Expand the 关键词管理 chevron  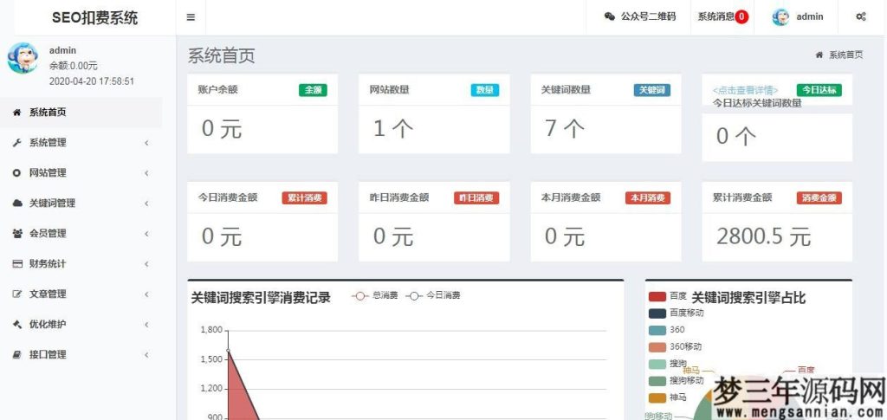tap(146, 204)
